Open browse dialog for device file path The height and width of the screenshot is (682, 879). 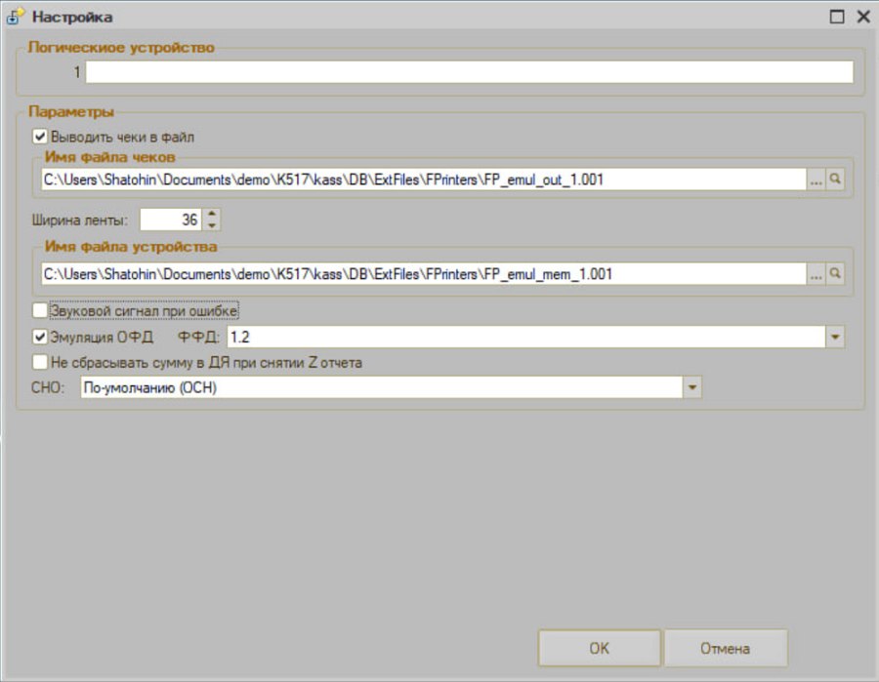click(x=816, y=274)
